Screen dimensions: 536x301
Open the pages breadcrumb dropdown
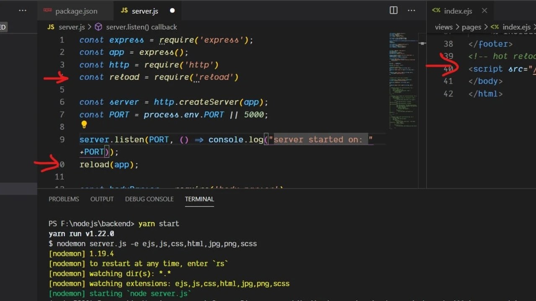(471, 27)
